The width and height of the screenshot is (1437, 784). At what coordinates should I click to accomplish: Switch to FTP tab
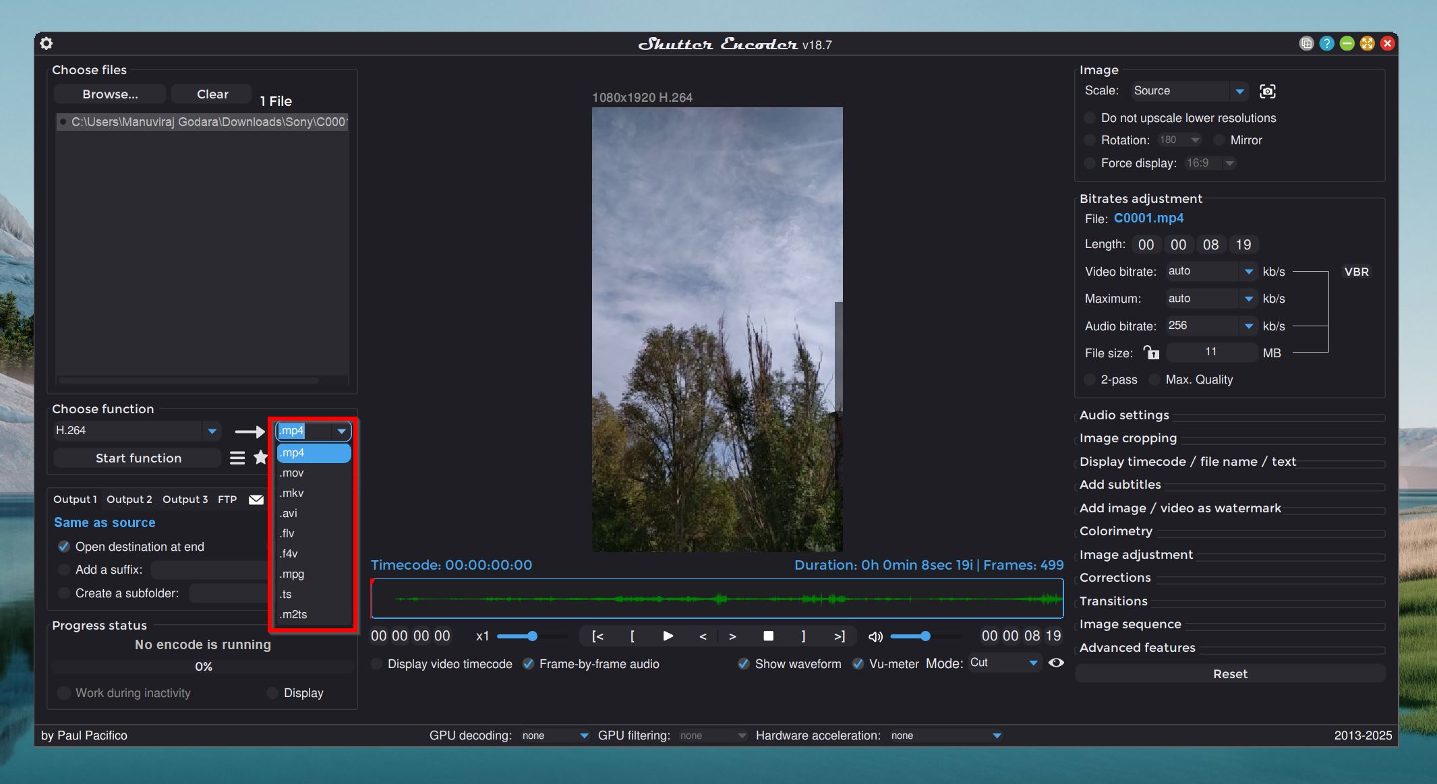(x=227, y=500)
